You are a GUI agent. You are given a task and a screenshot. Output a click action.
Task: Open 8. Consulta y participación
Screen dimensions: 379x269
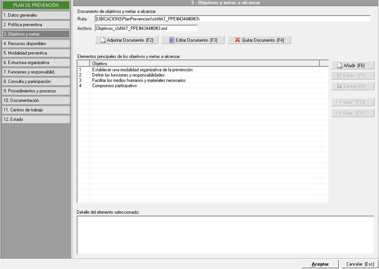[x=36, y=81]
